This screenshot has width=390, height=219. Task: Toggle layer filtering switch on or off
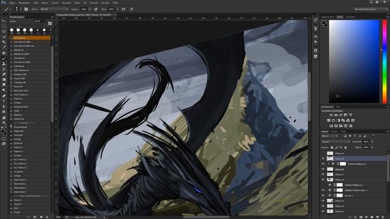point(373,136)
